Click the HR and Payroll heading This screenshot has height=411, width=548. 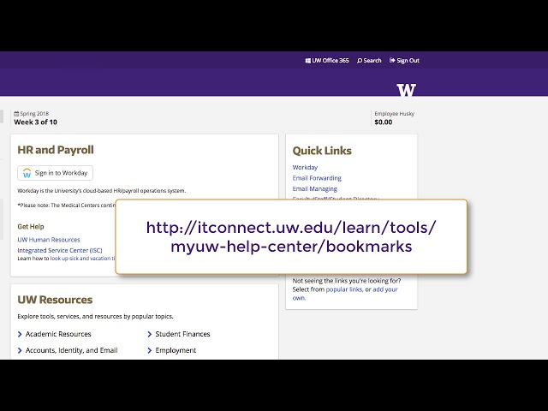(56, 150)
